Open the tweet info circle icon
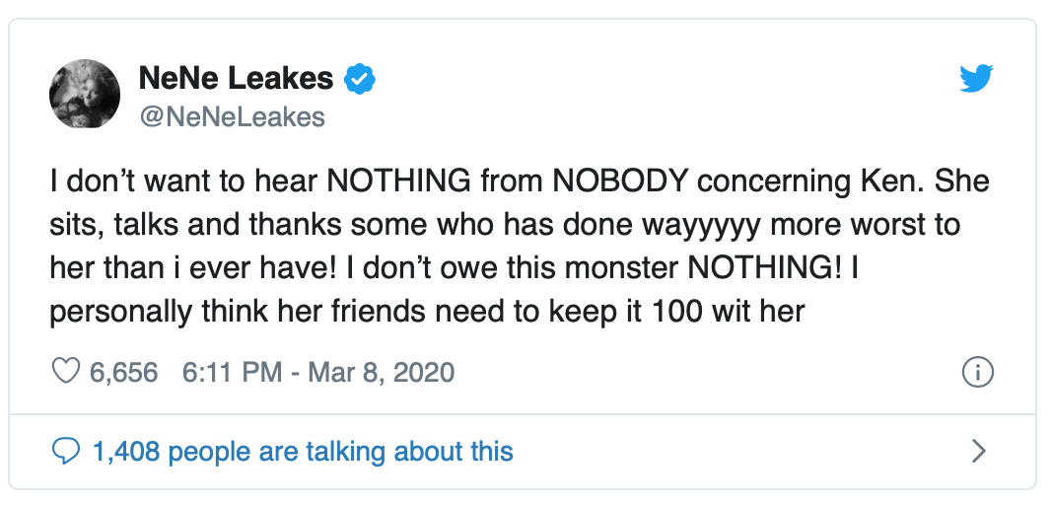Screen dimensions: 1051x507 [x=976, y=372]
